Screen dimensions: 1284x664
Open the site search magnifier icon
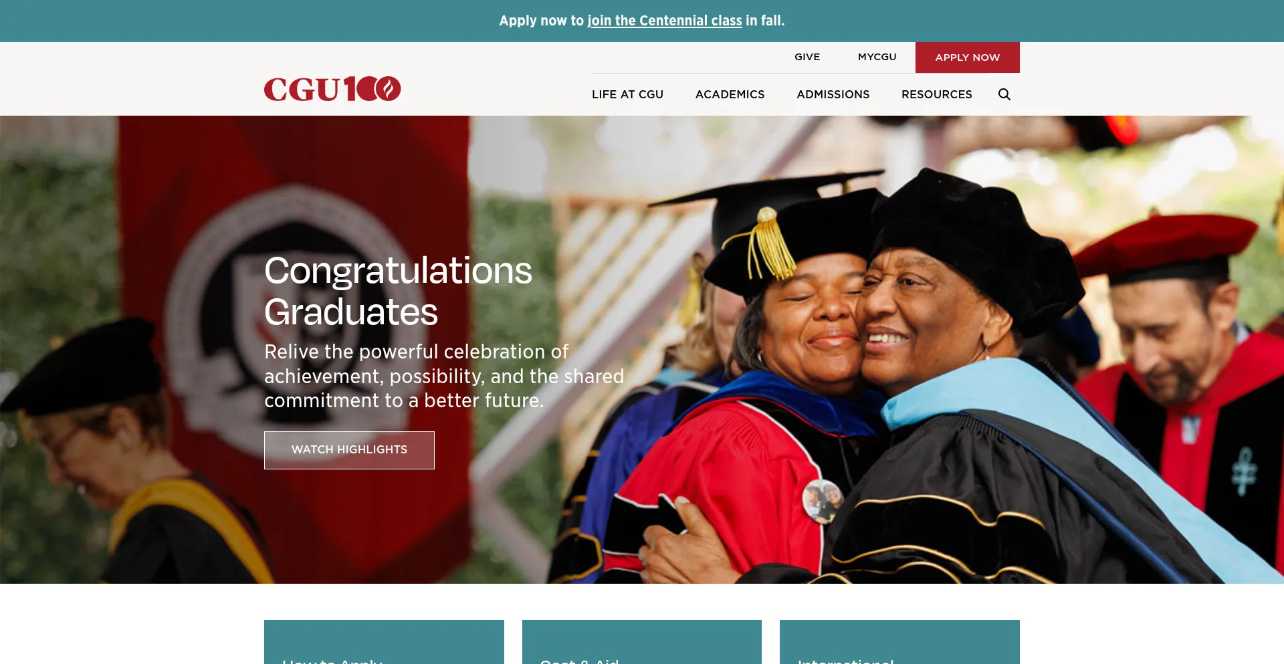(x=1004, y=94)
